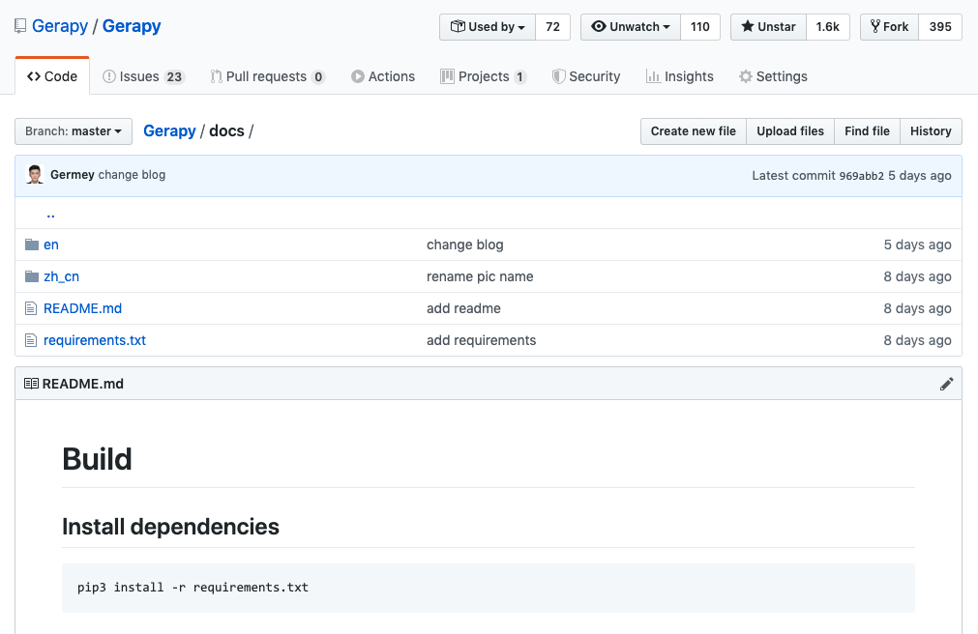
Task: View the 72 dependents count
Action: (x=552, y=27)
